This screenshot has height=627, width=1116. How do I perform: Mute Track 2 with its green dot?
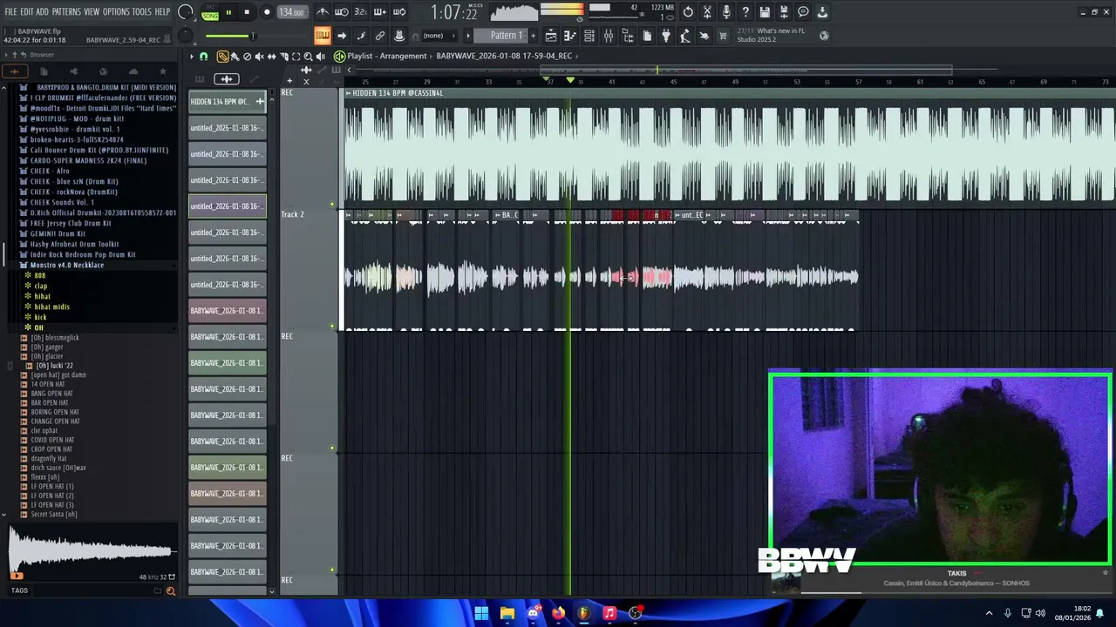coord(332,327)
